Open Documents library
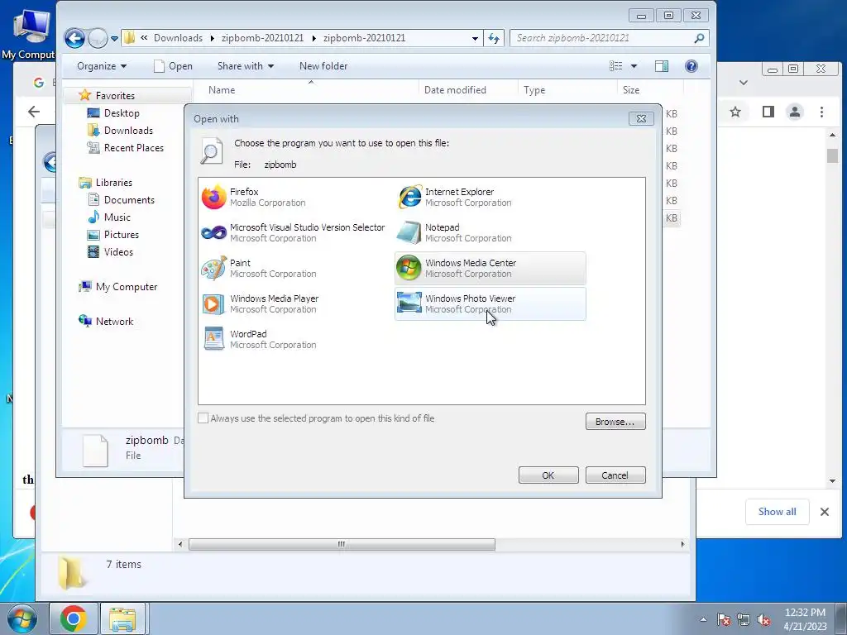 (129, 200)
